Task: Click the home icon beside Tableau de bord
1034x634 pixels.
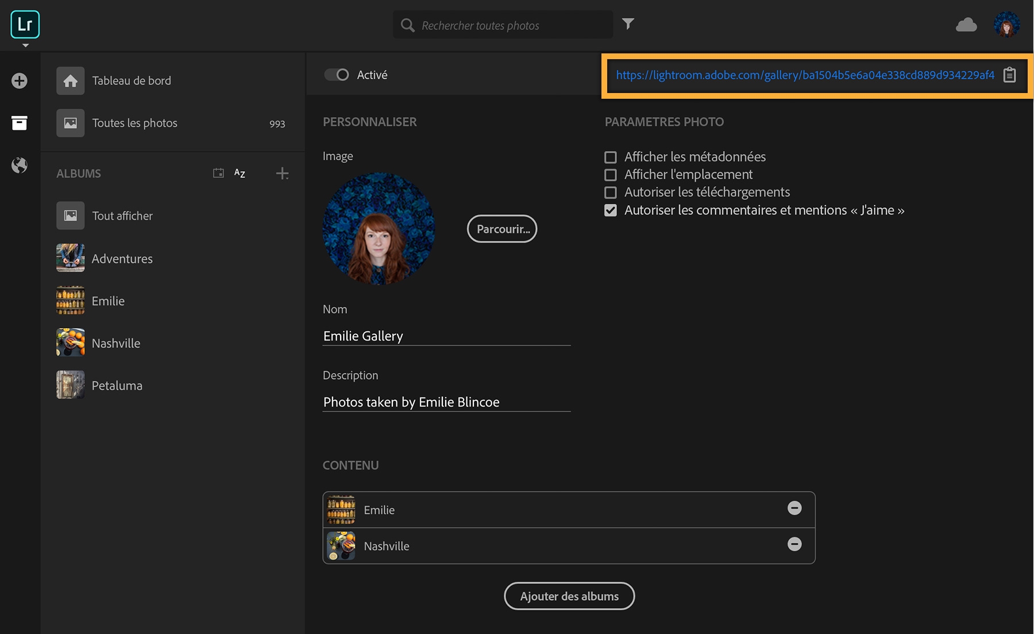Action: click(x=71, y=81)
